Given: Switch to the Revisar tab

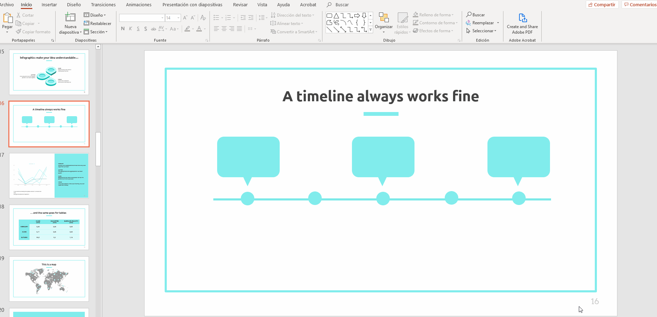Looking at the screenshot, I should tap(240, 5).
